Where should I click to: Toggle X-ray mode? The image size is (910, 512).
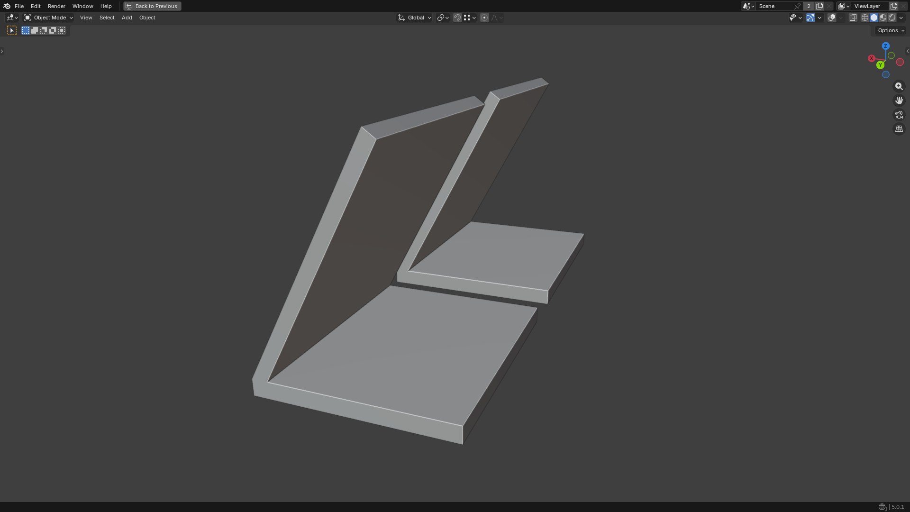(x=853, y=18)
